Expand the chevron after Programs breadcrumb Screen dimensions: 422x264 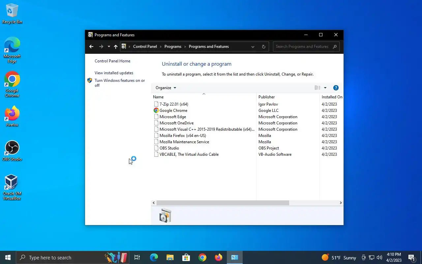tap(185, 47)
